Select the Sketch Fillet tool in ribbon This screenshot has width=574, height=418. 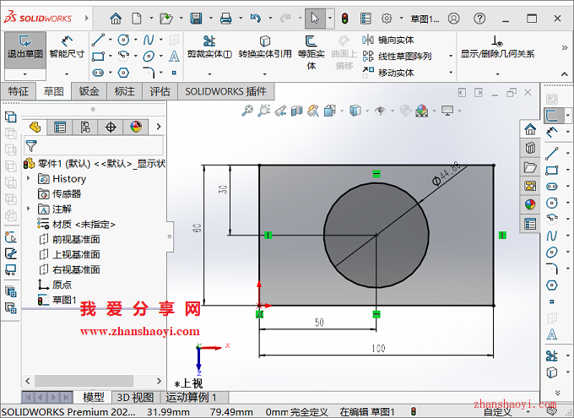tap(149, 73)
